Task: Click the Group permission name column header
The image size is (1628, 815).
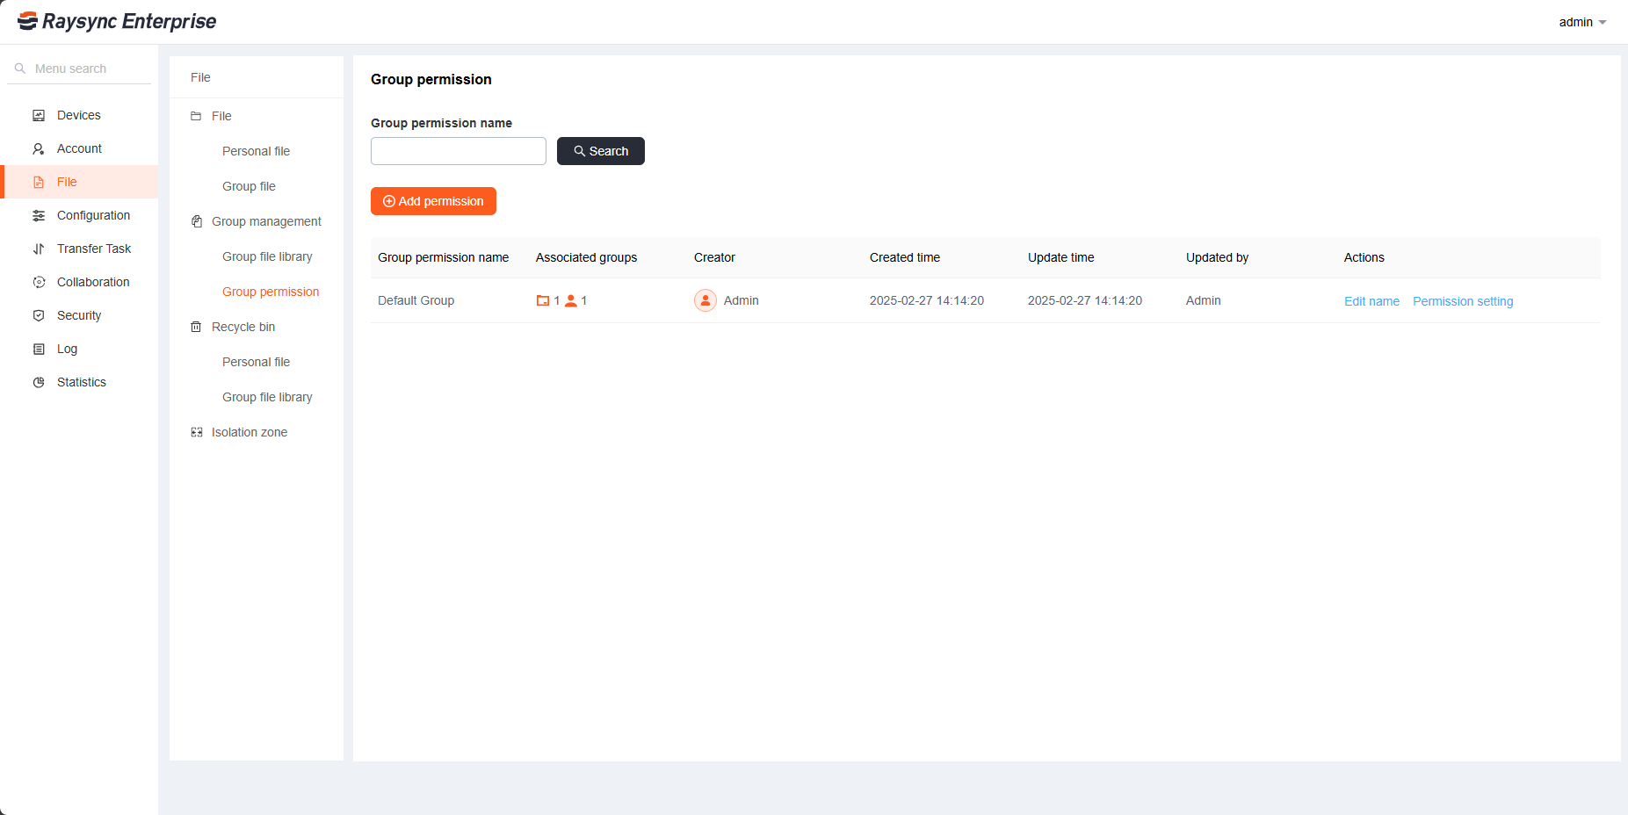Action: 444,257
